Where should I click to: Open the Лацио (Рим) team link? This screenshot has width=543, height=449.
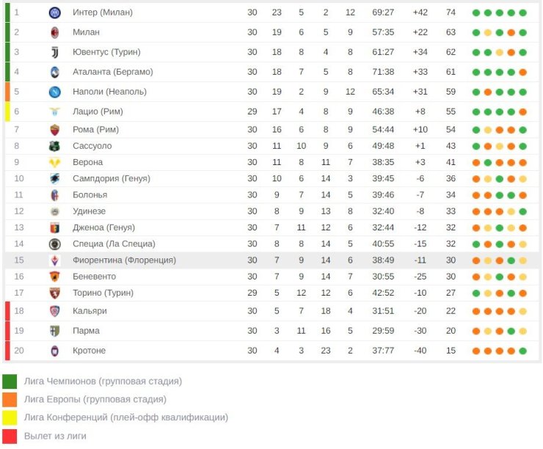[98, 112]
